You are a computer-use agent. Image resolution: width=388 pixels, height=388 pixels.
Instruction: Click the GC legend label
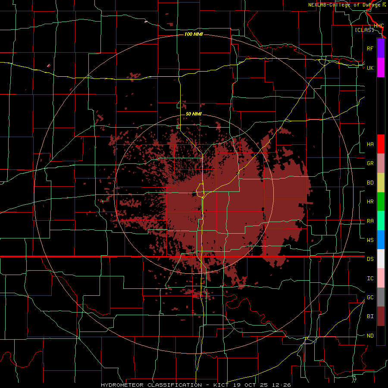point(370,297)
